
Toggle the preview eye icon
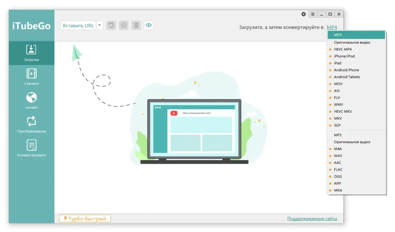pyautogui.click(x=148, y=25)
